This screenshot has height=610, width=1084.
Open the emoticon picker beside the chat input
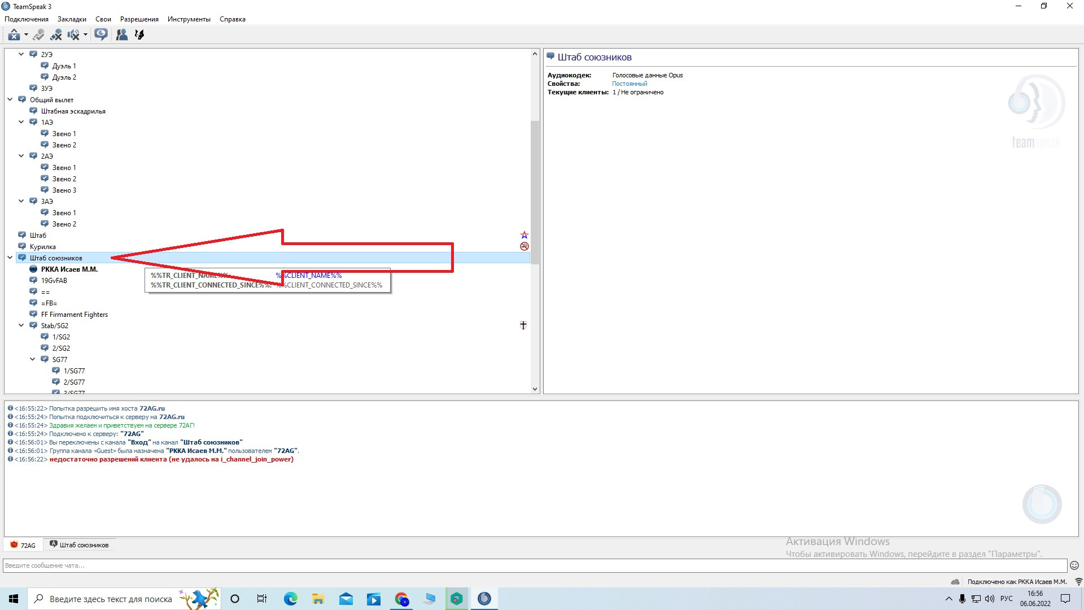tap(1074, 565)
